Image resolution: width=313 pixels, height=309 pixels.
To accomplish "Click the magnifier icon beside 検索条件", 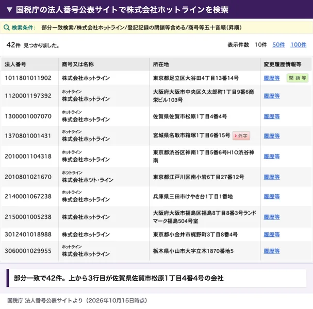I will tap(7, 27).
